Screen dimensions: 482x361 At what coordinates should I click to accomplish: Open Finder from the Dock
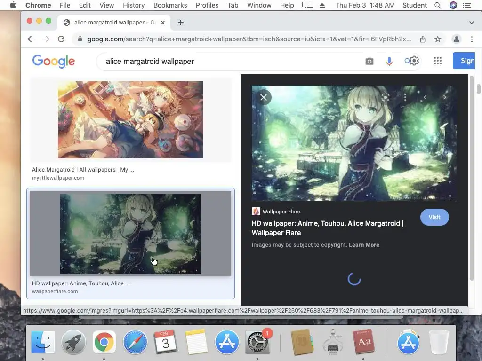[x=43, y=342]
